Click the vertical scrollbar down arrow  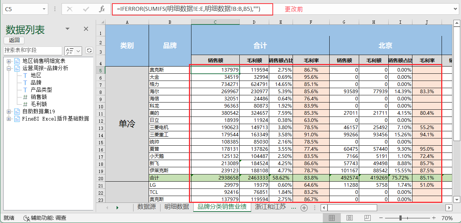pyautogui.click(x=457, y=199)
